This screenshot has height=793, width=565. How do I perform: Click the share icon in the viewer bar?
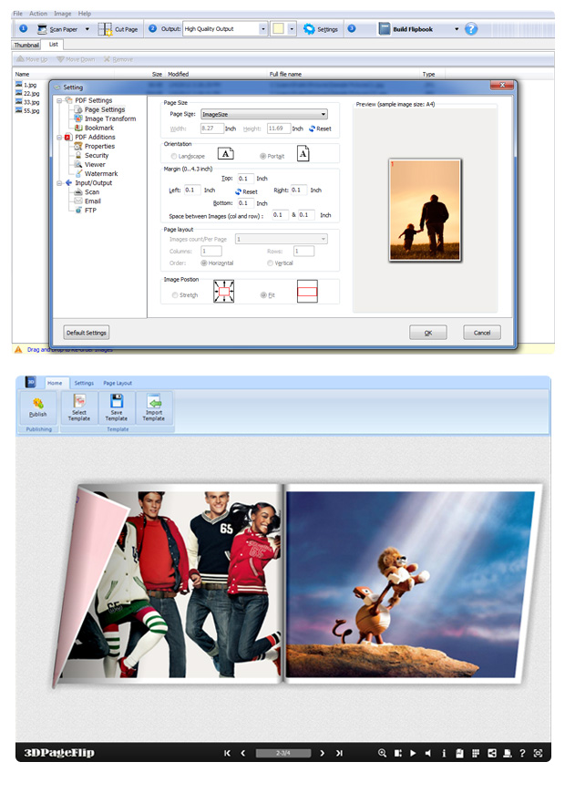coord(492,753)
